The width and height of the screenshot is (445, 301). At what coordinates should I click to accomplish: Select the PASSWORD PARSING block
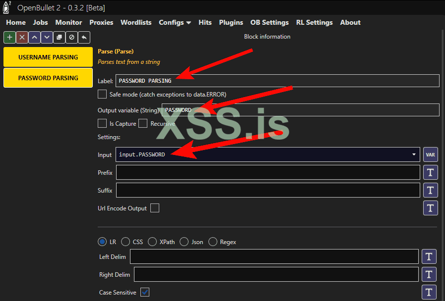coord(48,78)
